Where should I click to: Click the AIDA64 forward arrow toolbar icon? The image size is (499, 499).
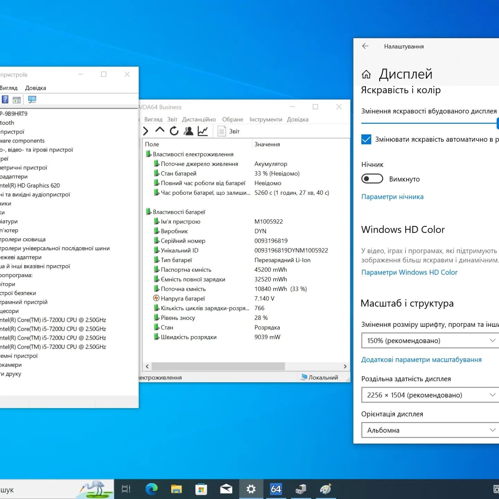pos(146,131)
